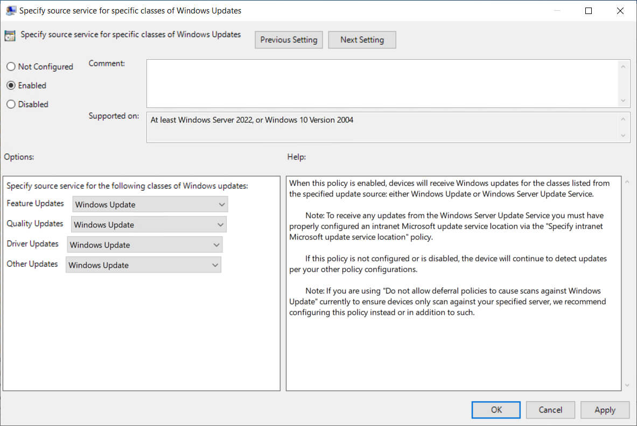
Task: Click the Help panel scroll up arrow
Action: coord(627,182)
